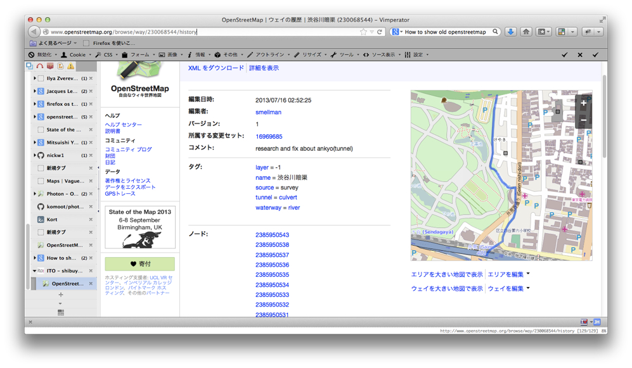Screen dimensions: 632x368
Task: Open the ソース表示 (View Source) menu
Action: 381,54
